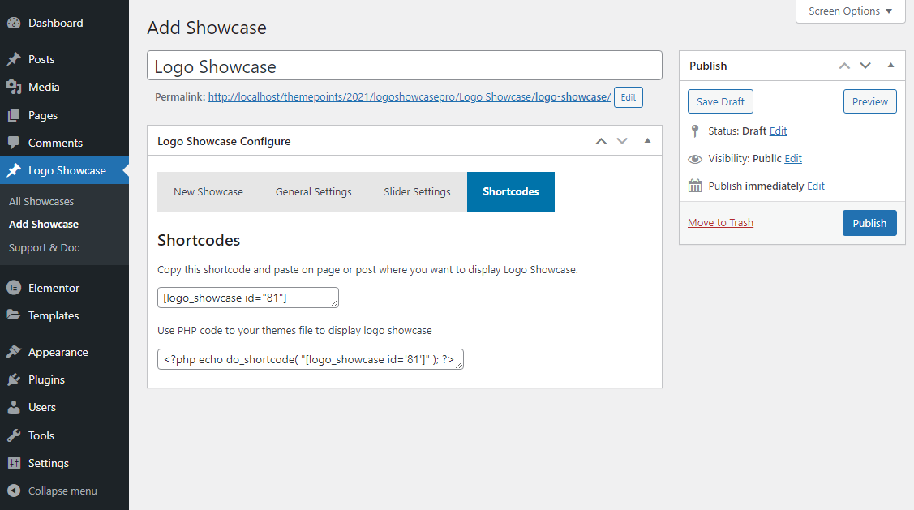Click the Tools wrench icon
The width and height of the screenshot is (914, 510).
point(14,435)
